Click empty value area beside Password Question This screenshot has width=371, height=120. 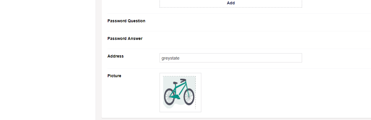231,21
